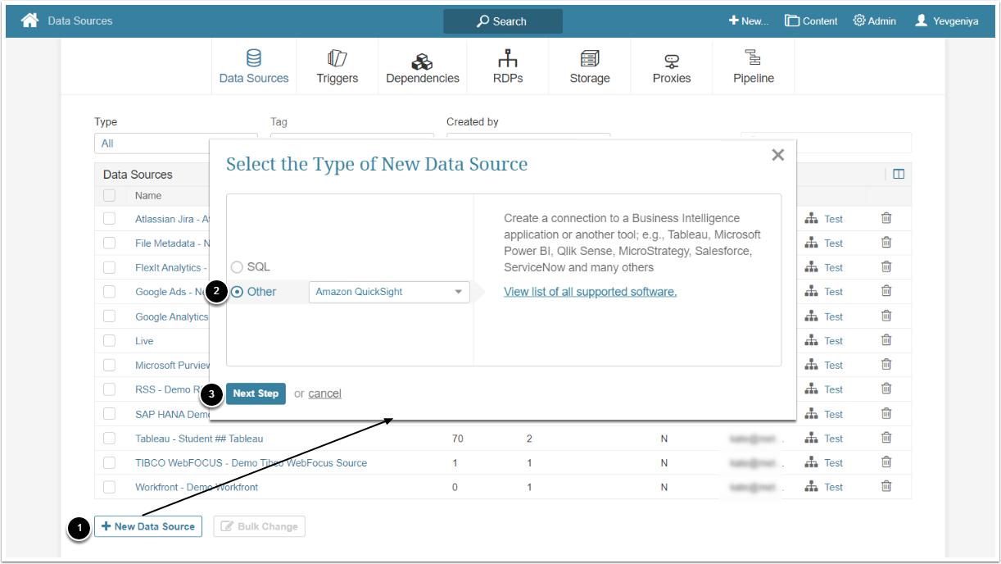
Task: Check the Google Ads row checkbox
Action: 109,292
